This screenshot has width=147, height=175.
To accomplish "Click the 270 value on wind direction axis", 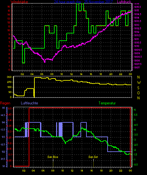I will pyautogui.click(x=9, y=82).
